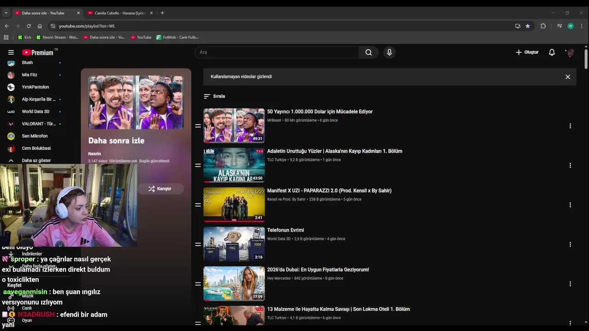The width and height of the screenshot is (589, 331).
Task: Open the FotMob - Canlı Futb... bookmark
Action: tap(178, 37)
